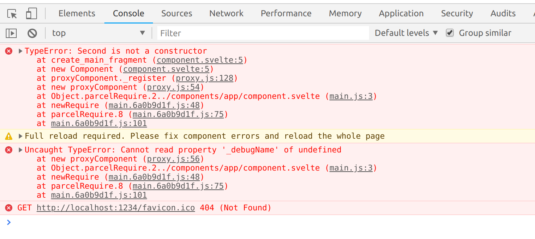
Task: Click the error icon beside the TypeError message
Action: [x=8, y=51]
